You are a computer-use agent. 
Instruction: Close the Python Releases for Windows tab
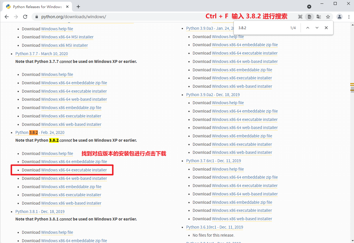click(68, 7)
